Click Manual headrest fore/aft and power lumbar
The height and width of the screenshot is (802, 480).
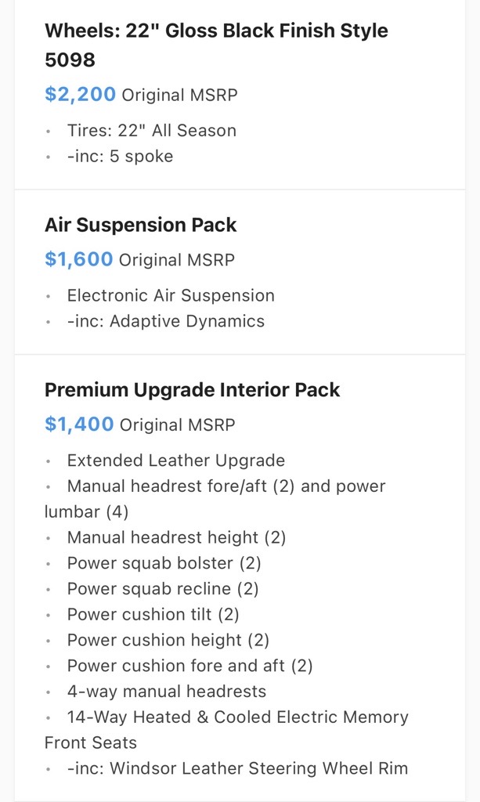point(215,499)
